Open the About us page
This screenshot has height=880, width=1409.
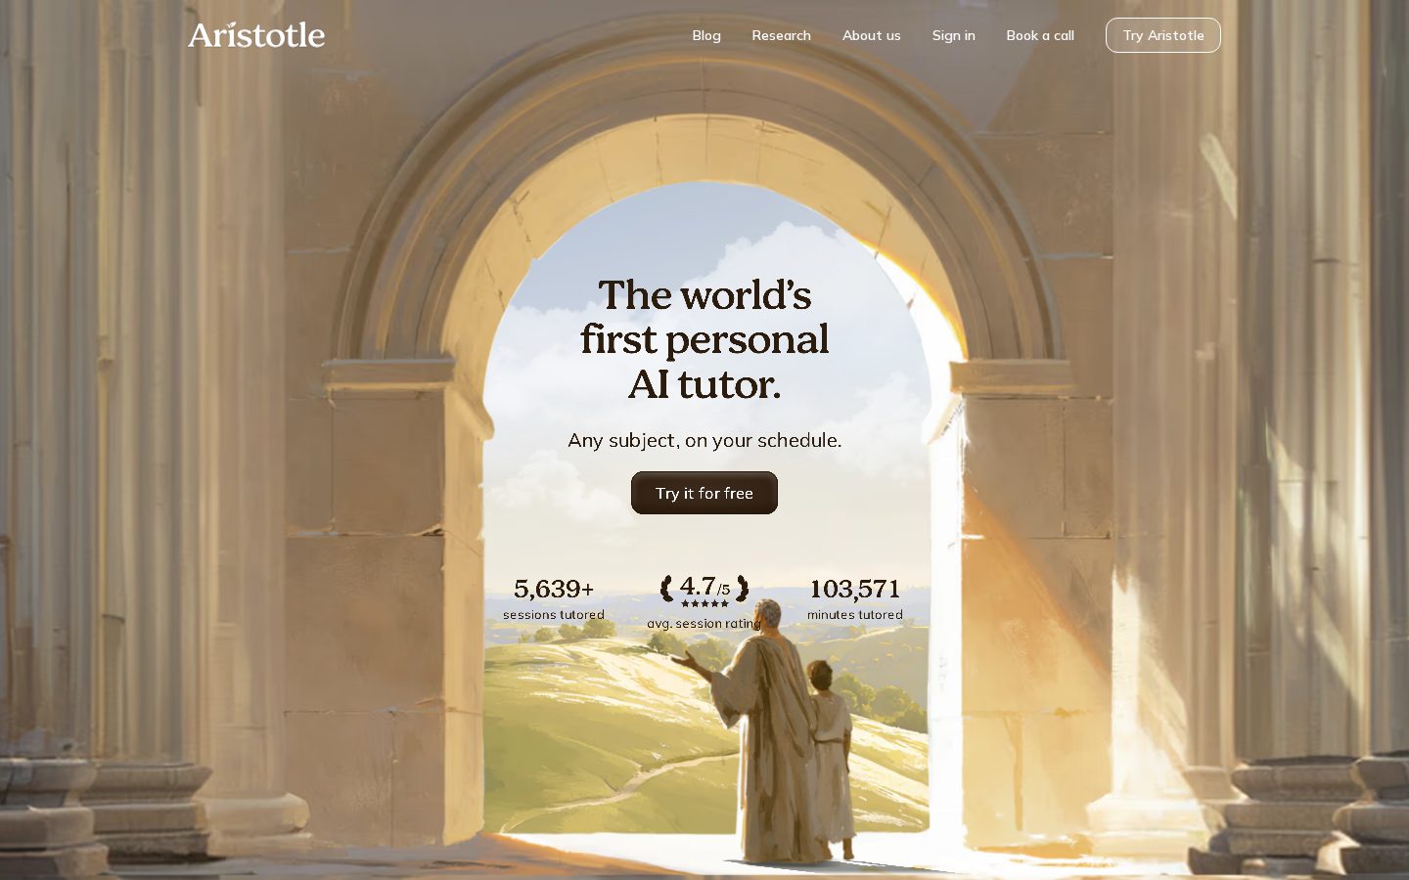point(871,35)
